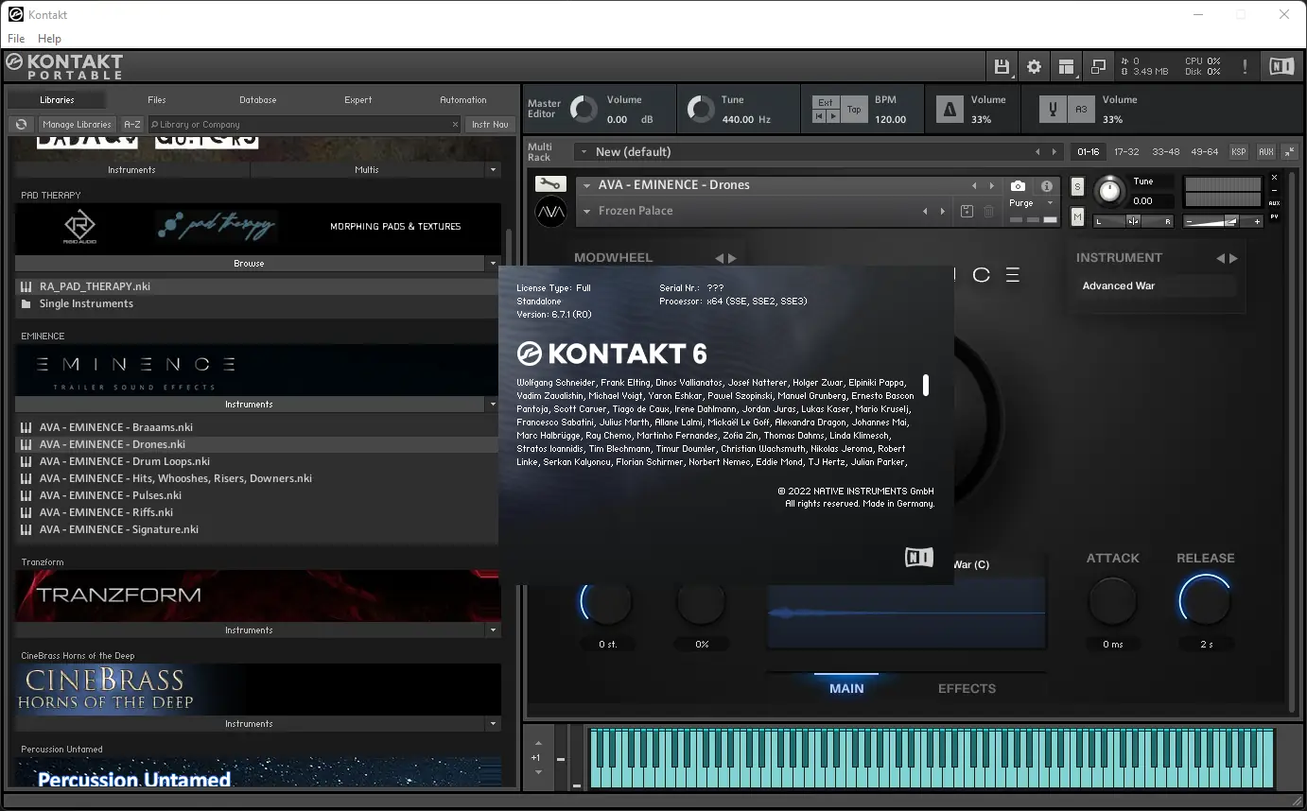Switch to the Files tab
Screen dimensions: 1307x811
pyautogui.click(x=156, y=99)
